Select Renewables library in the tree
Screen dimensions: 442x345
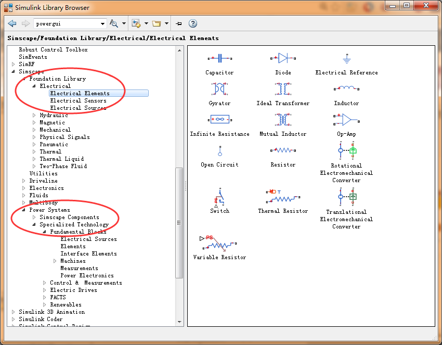coord(66,304)
